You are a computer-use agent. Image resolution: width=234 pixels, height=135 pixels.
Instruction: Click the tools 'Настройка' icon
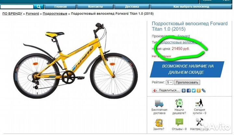point(199,122)
